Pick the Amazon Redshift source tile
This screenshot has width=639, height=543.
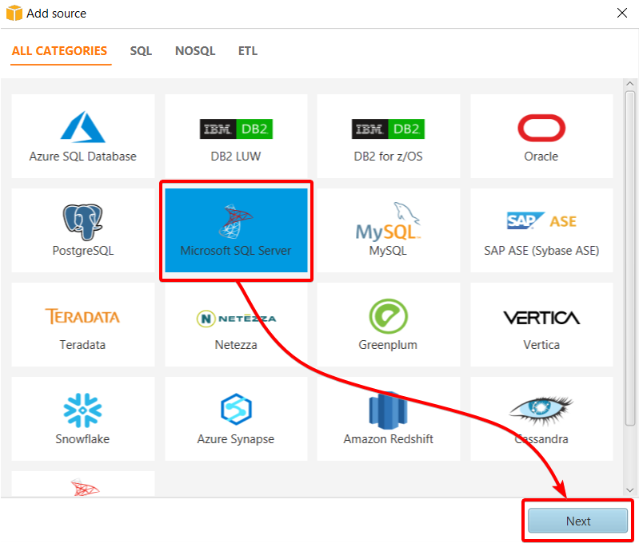389,419
